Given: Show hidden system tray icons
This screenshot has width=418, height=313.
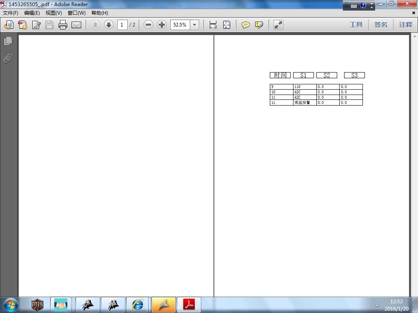Looking at the screenshot, I should click(x=377, y=306).
